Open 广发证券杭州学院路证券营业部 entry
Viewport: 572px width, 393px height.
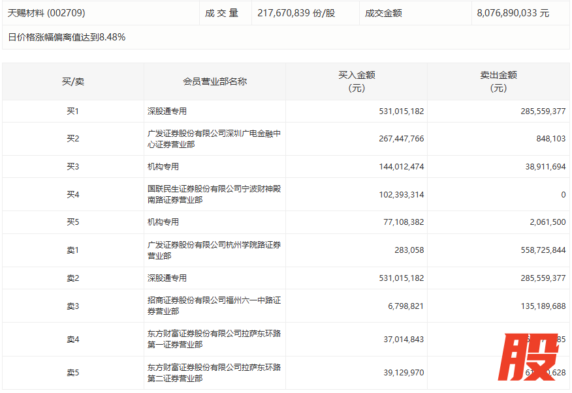point(214,250)
